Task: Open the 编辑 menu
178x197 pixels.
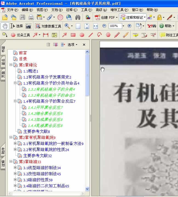Action: point(27,10)
